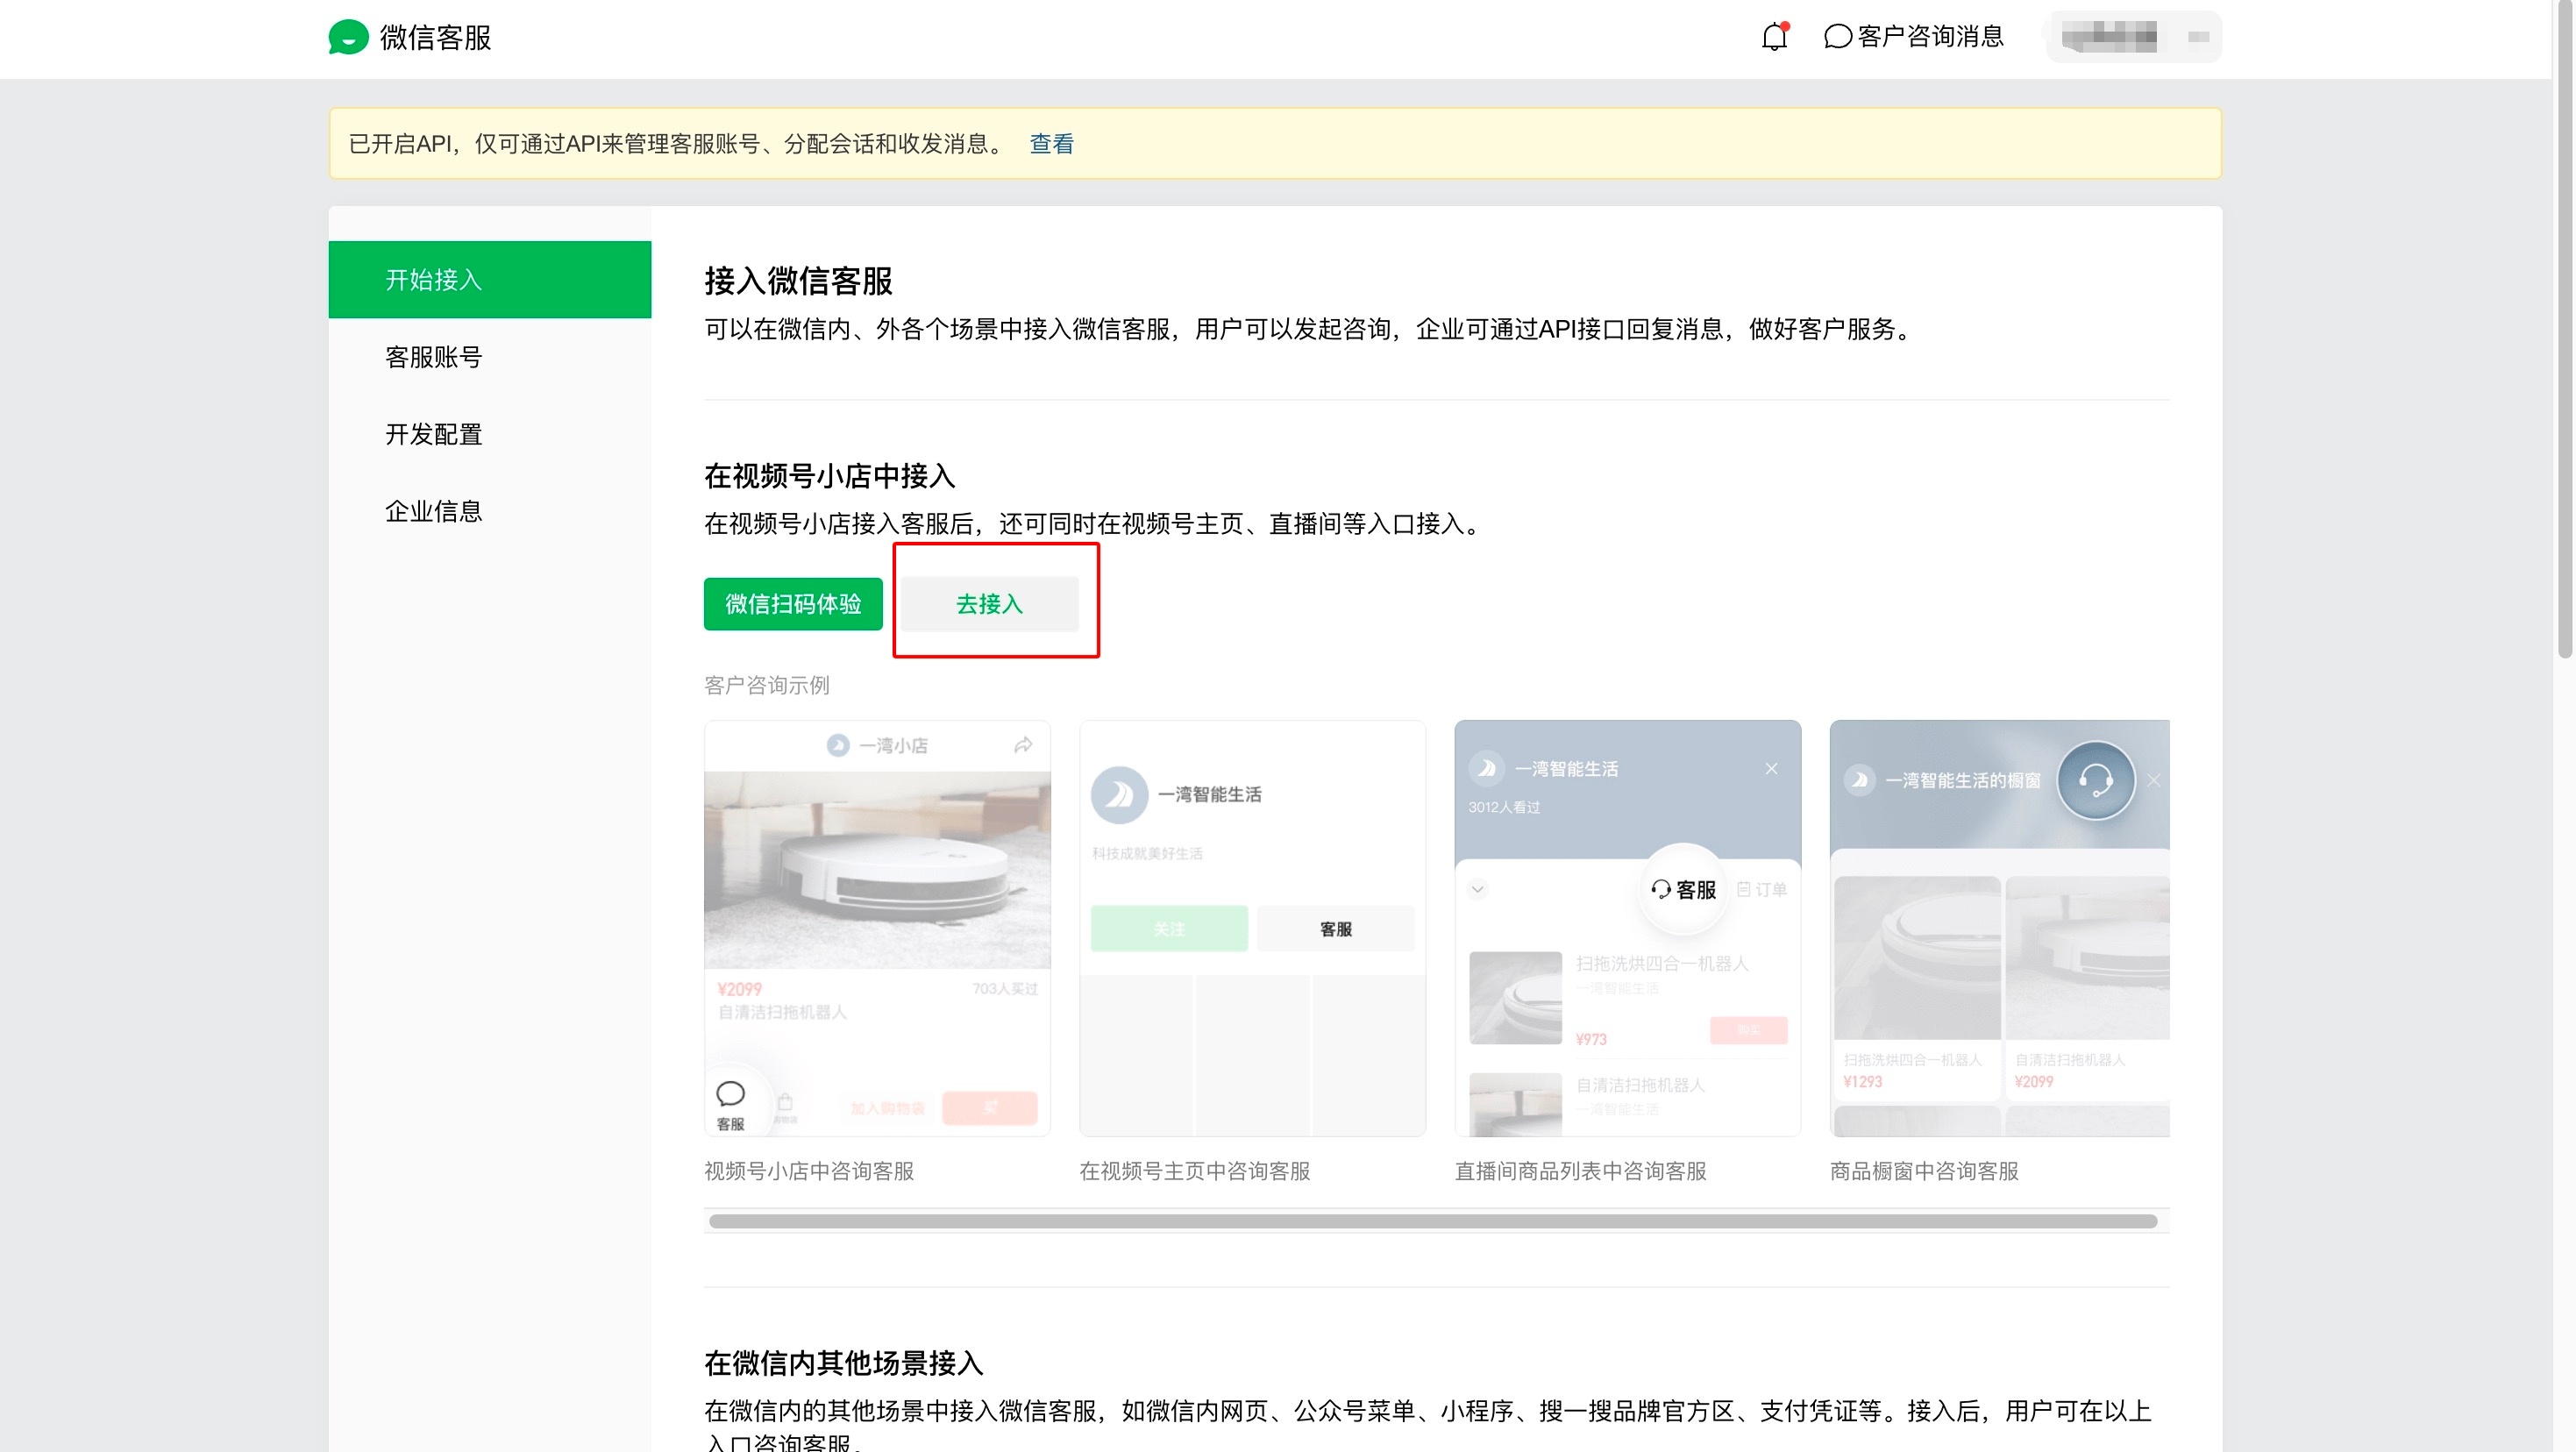Click the 一湾智能生活 avatar in homepage example
Screen dimensions: 2576x1452
click(1119, 795)
